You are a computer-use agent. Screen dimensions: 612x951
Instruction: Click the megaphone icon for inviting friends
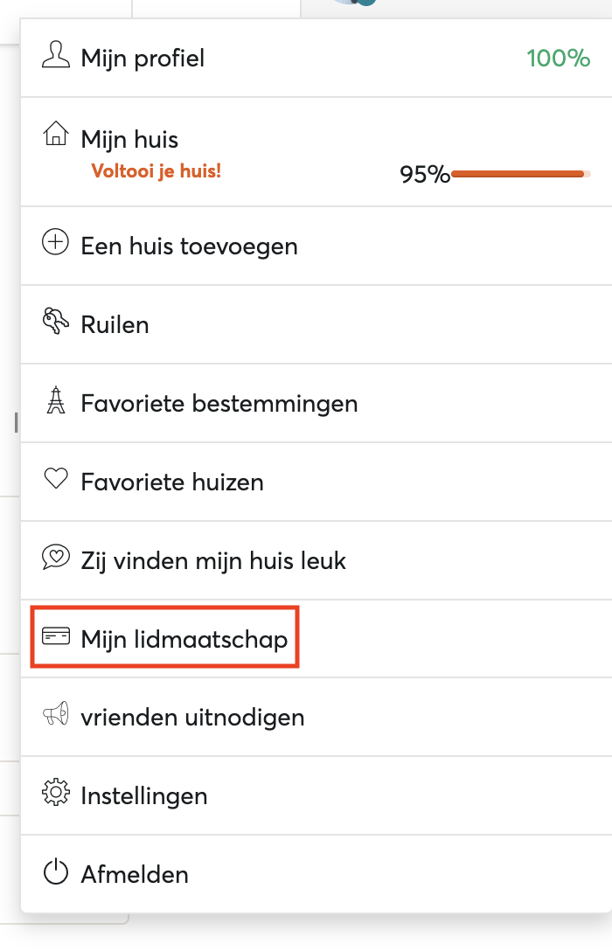(x=56, y=714)
